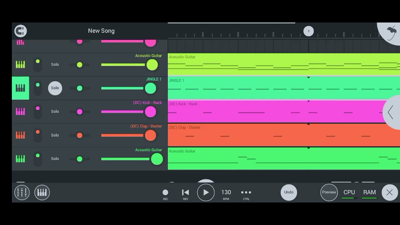The height and width of the screenshot is (225, 400).
Task: Click volume handle of top pink track
Action: [150, 43]
